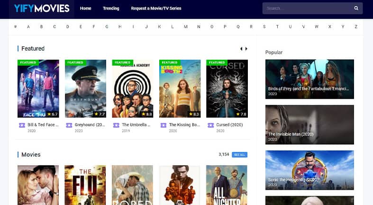Click the Popular sidebar heading

pyautogui.click(x=274, y=52)
